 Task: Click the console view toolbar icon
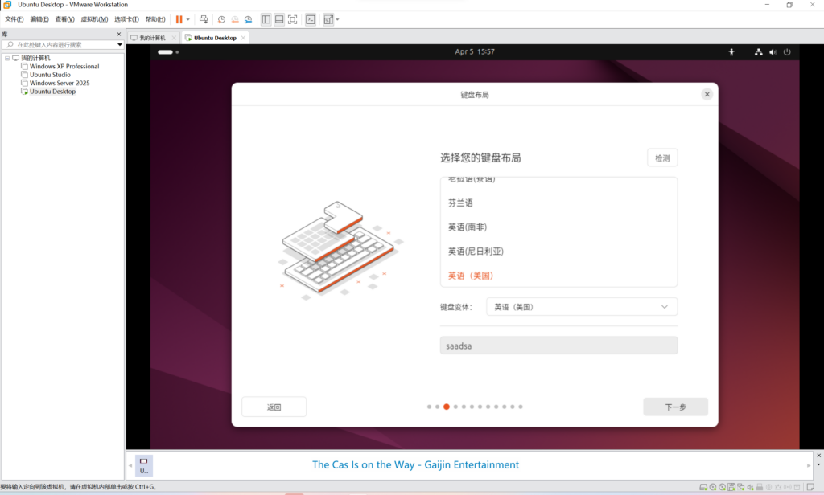pos(311,19)
